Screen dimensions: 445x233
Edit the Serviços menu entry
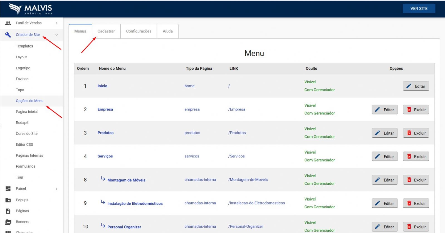tap(385, 156)
